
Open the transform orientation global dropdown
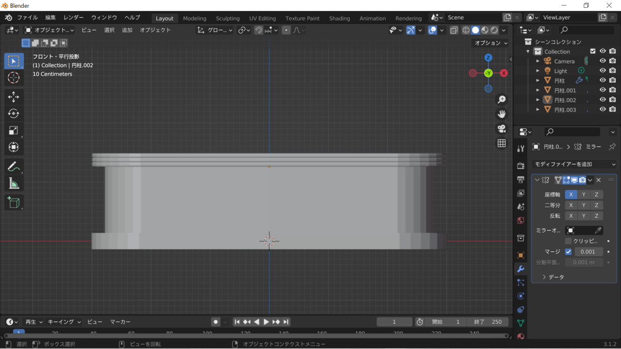tap(215, 30)
